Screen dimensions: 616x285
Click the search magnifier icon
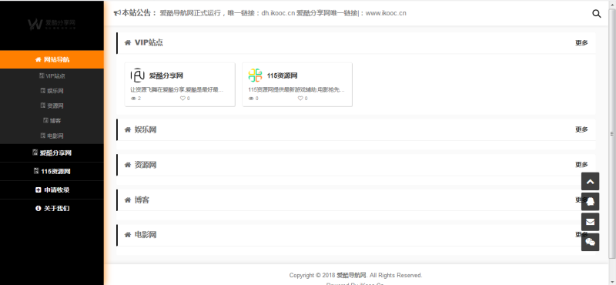(596, 14)
